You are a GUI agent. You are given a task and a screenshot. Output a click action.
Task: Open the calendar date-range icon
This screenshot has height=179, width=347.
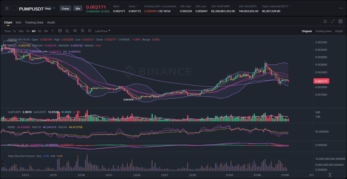(x=60, y=31)
